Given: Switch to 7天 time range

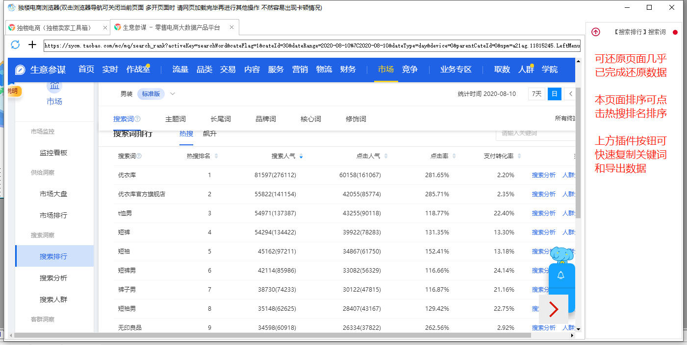Looking at the screenshot, I should [x=536, y=94].
